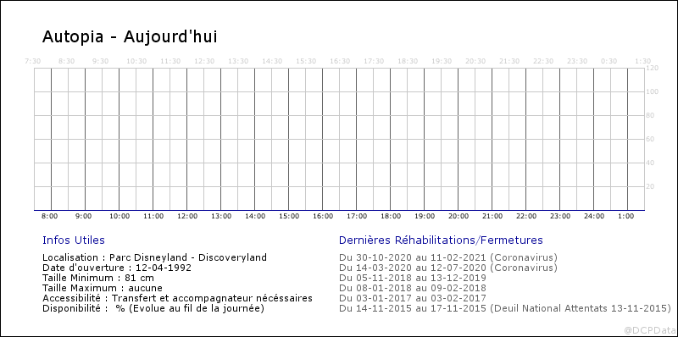Viewport: 678px width, 337px height.
Task: Click the Dernières Réhabilitations/Fermetures heading
Action: coord(441,240)
